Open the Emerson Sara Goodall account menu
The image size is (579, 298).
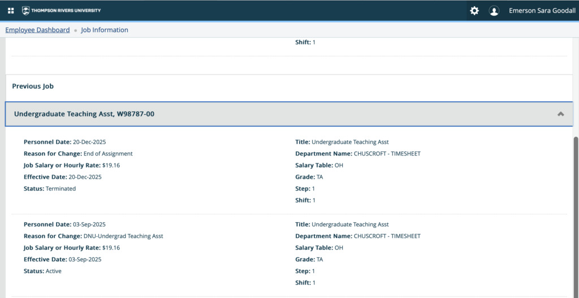point(541,11)
